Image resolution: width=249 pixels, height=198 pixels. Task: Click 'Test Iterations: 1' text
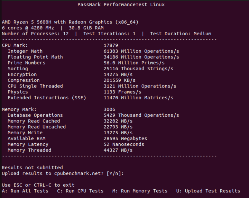(x=109, y=34)
